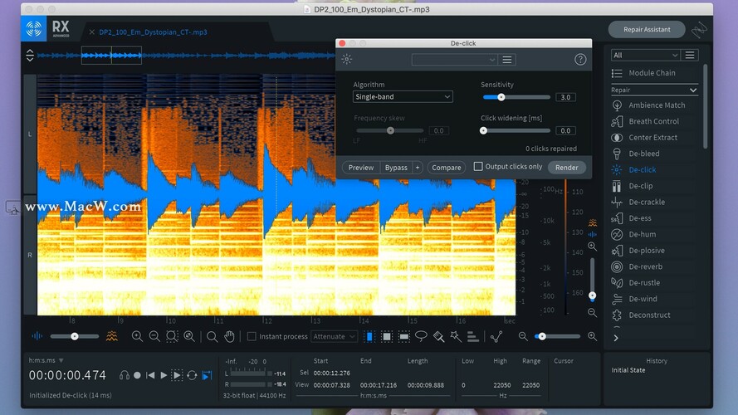Expand the module panel arrow below Deconstruct

(616, 338)
